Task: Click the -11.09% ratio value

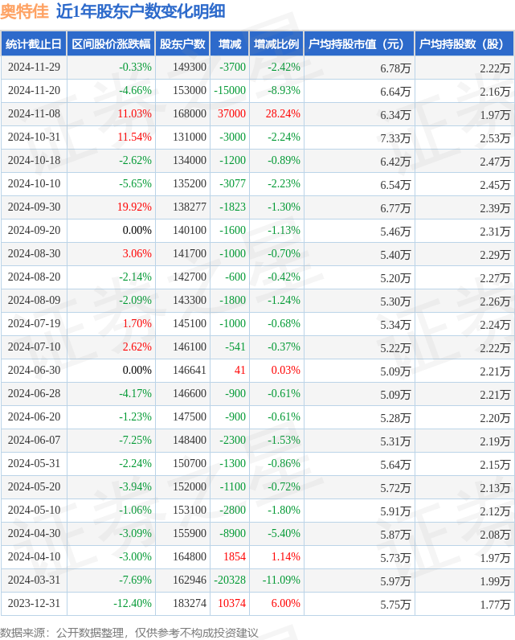Action: 281,580
